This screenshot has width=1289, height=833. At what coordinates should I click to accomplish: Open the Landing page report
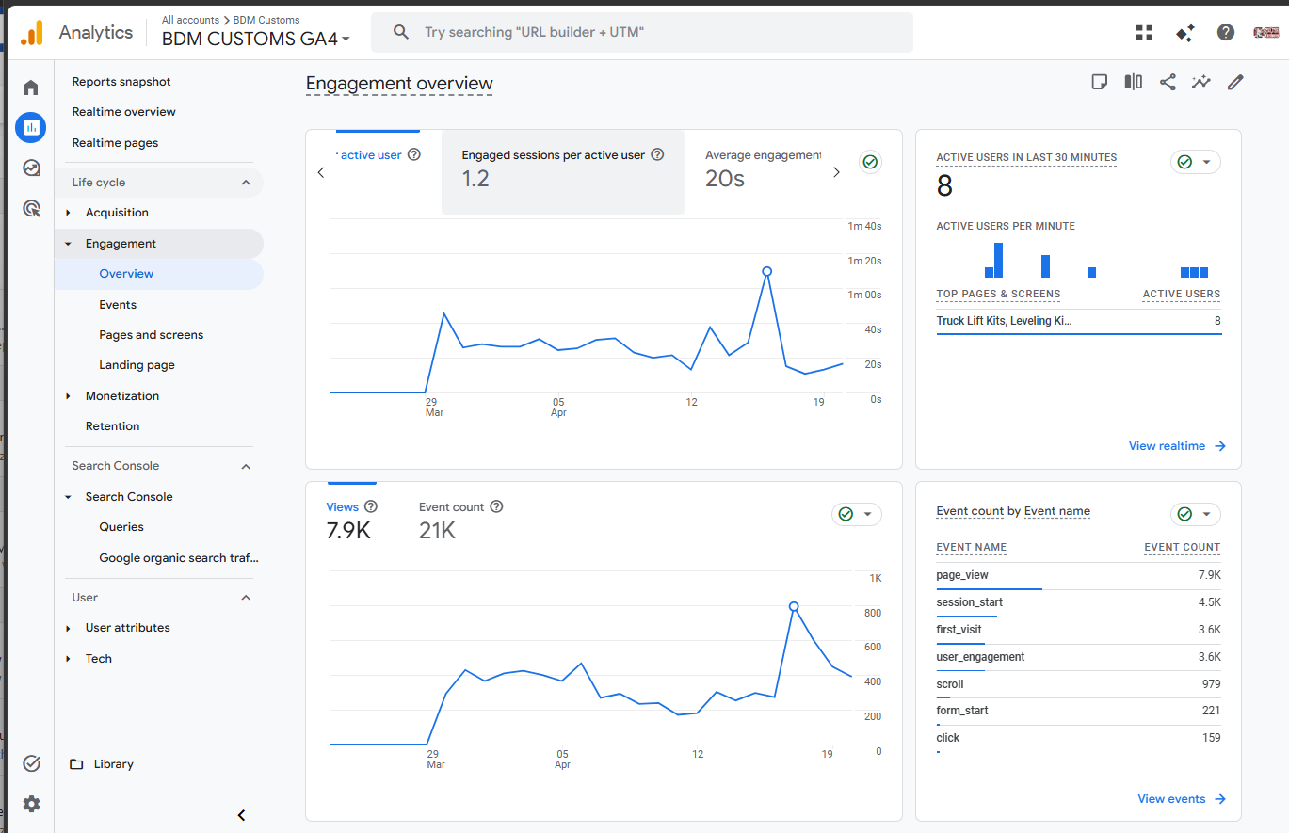point(137,365)
